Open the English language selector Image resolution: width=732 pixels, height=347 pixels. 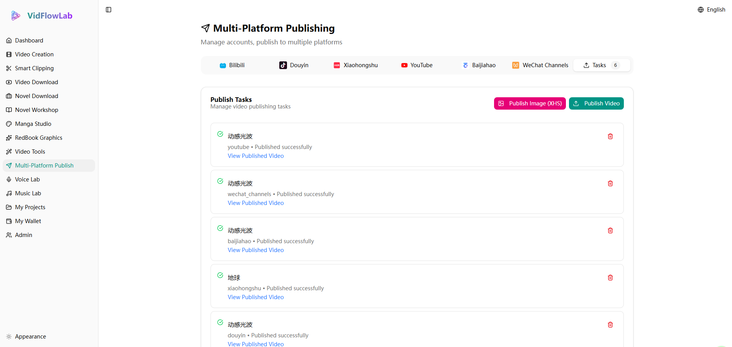click(711, 10)
